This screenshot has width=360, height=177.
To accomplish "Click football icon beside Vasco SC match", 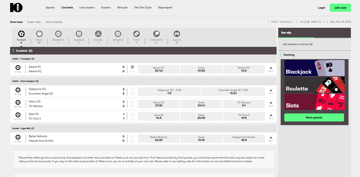I will tap(18, 102).
